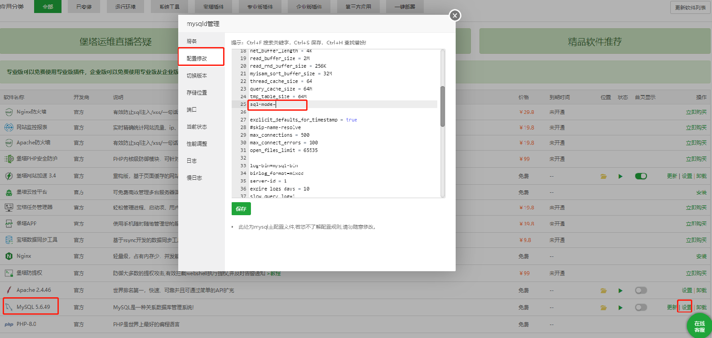Select the 已安装 category tab
Viewport: 712px width, 338px height.
84,7
